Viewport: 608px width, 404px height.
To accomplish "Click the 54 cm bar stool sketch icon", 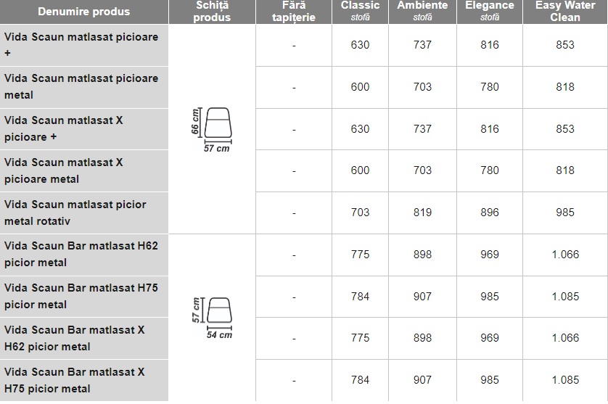I will pos(212,318).
